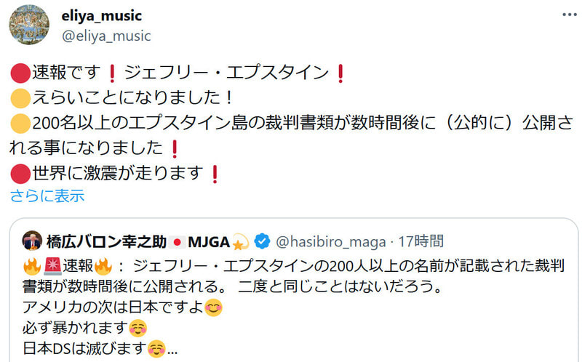Click the trailing ellipsis in quoted post
The height and width of the screenshot is (362, 582).
pos(172,350)
